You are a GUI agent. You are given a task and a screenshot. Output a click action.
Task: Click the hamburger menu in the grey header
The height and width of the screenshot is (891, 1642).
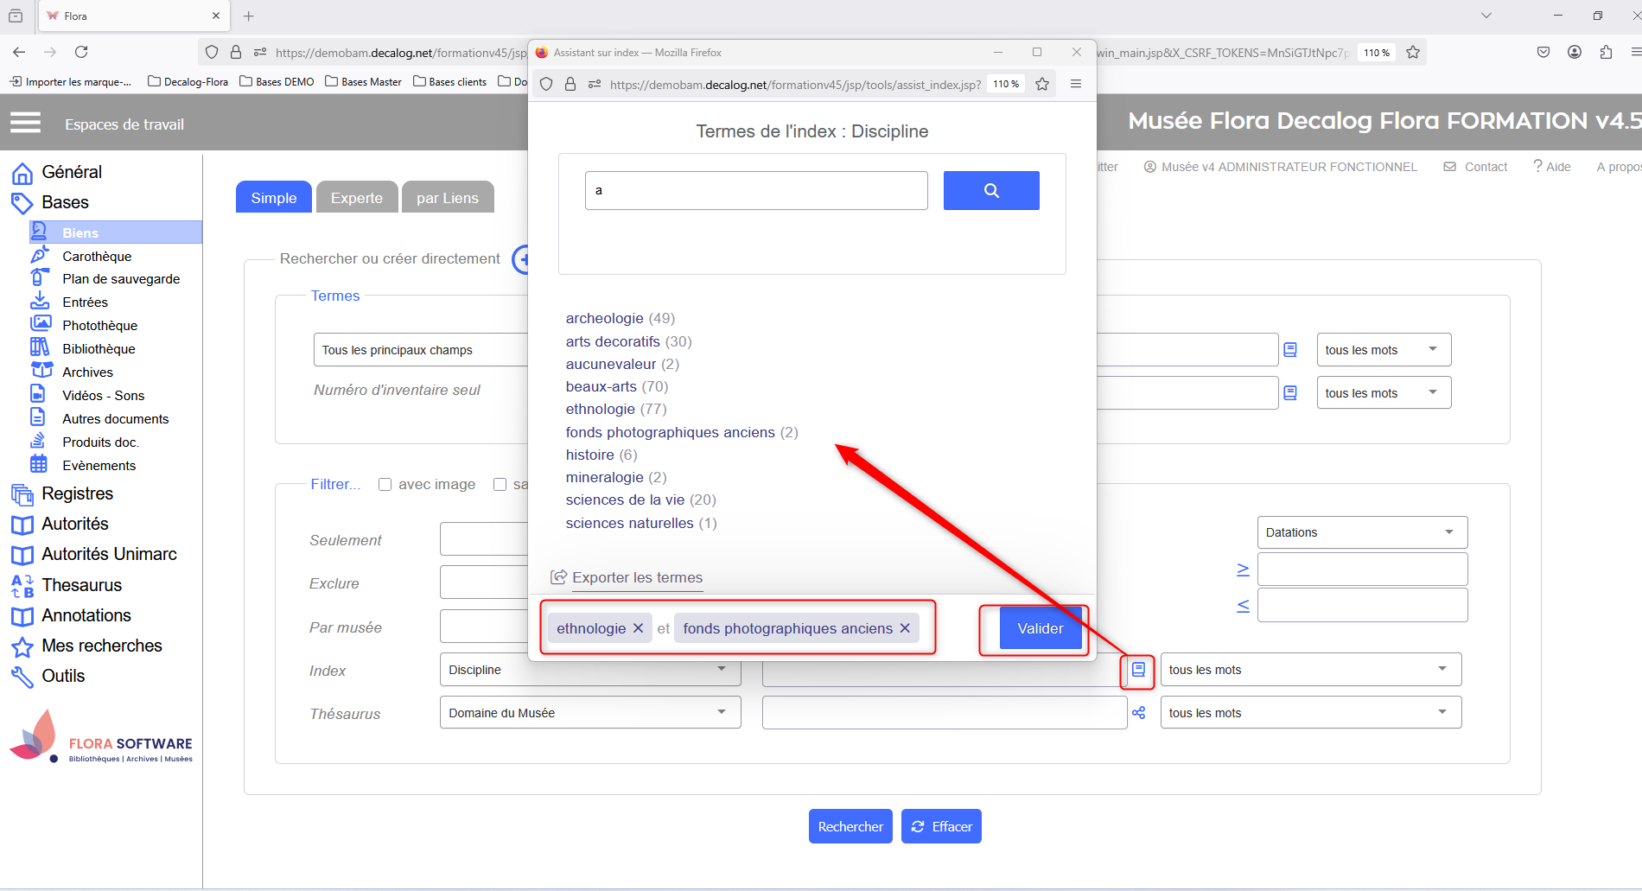coord(25,124)
